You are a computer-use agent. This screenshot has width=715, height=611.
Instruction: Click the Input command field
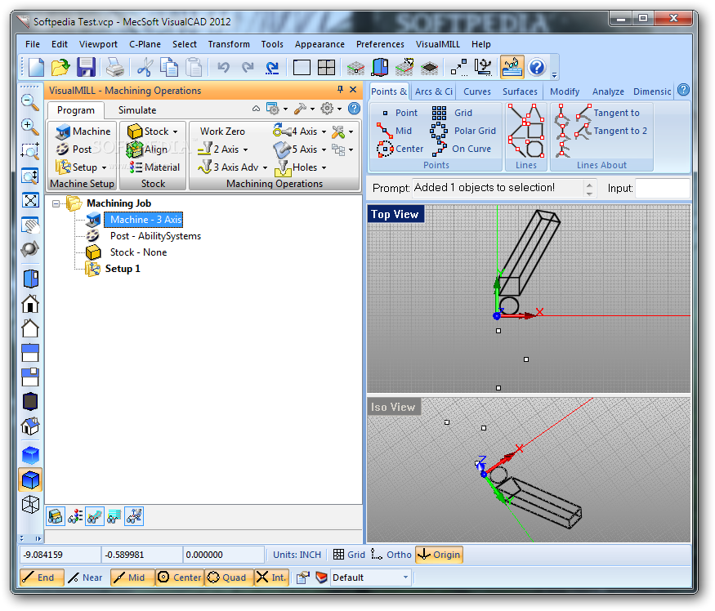[x=662, y=188]
